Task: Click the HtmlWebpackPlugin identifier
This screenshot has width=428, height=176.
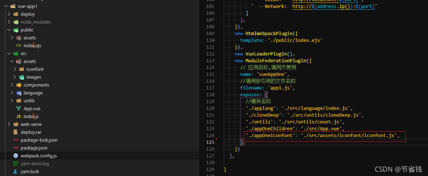Action: click(269, 34)
